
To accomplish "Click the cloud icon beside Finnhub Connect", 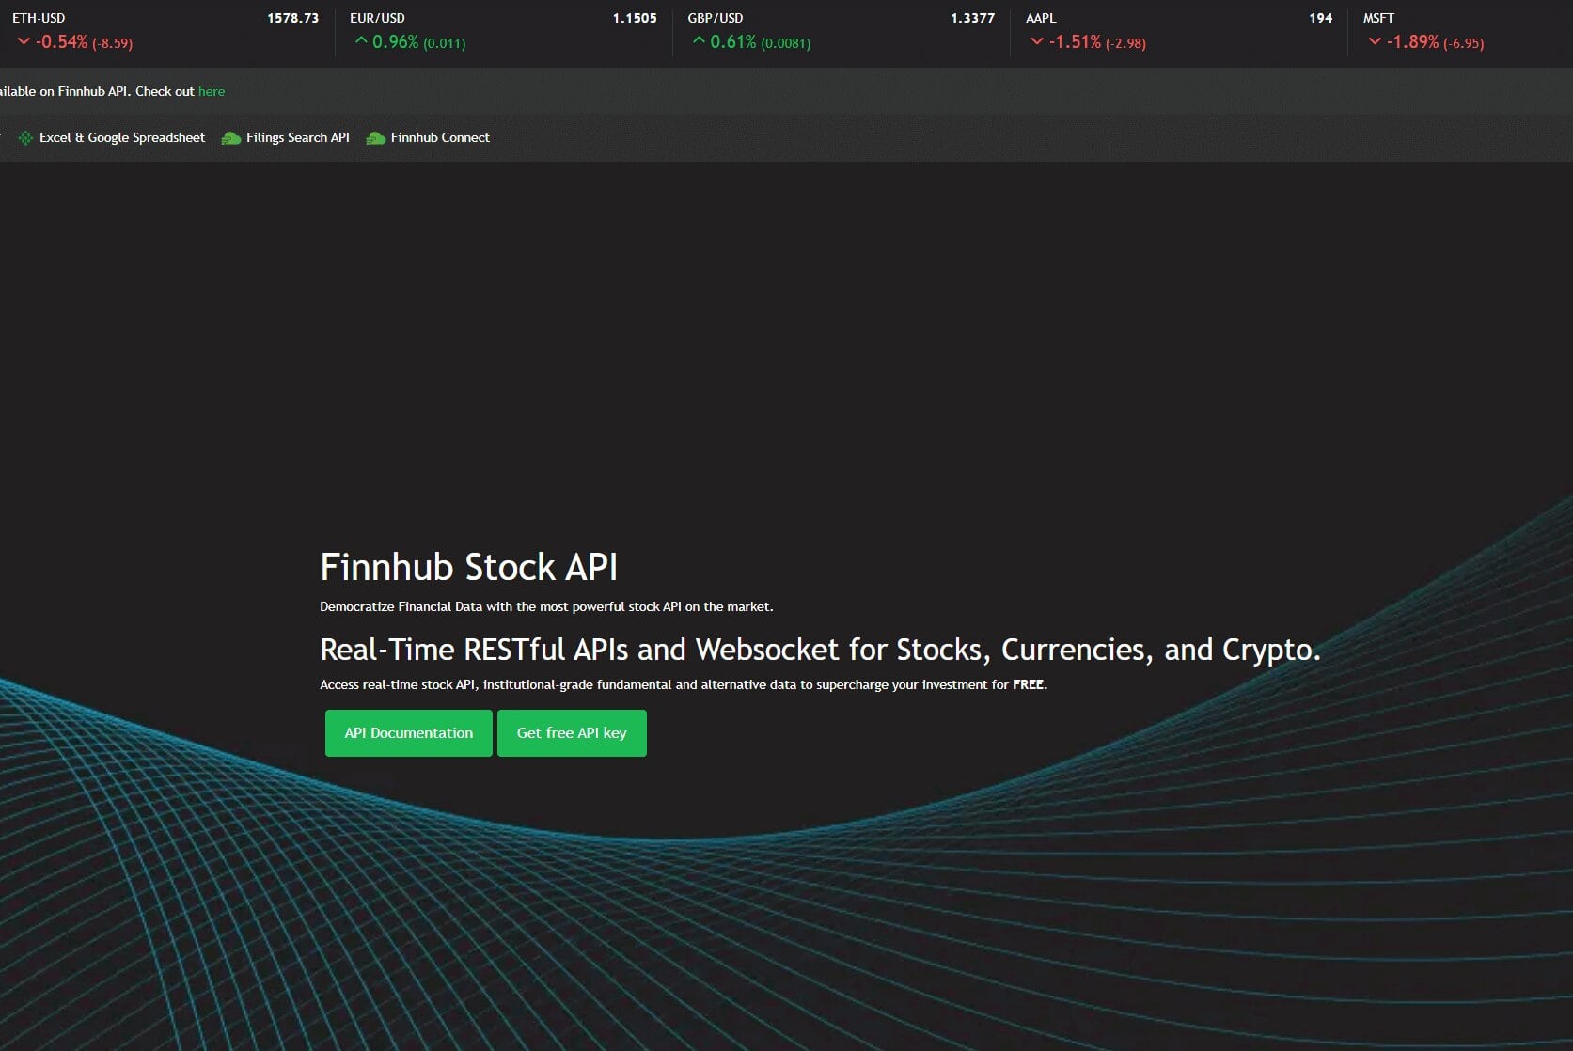I will click(375, 137).
